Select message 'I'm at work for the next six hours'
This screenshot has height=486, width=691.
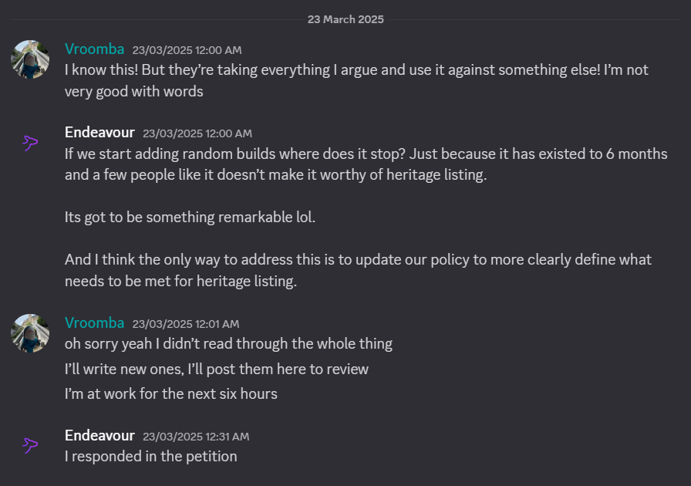click(x=171, y=394)
